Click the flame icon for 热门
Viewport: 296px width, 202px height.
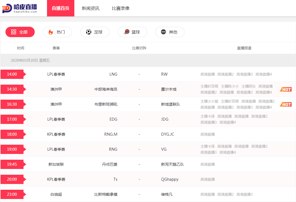(51, 32)
